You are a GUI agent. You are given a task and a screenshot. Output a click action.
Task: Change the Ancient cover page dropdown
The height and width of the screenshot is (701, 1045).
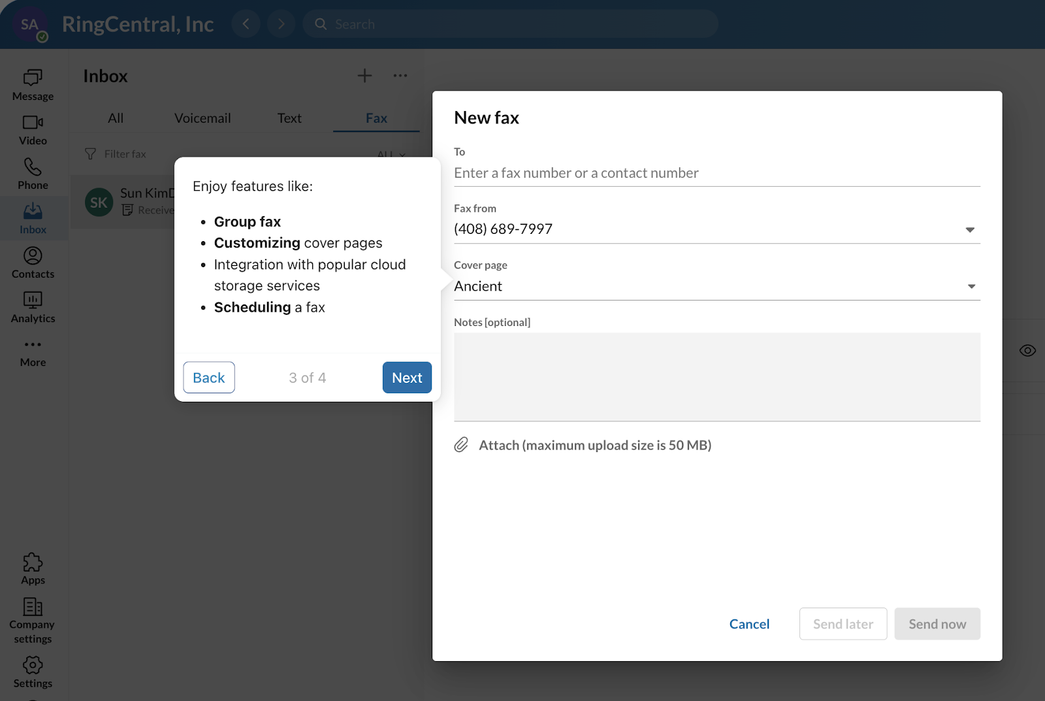(971, 285)
